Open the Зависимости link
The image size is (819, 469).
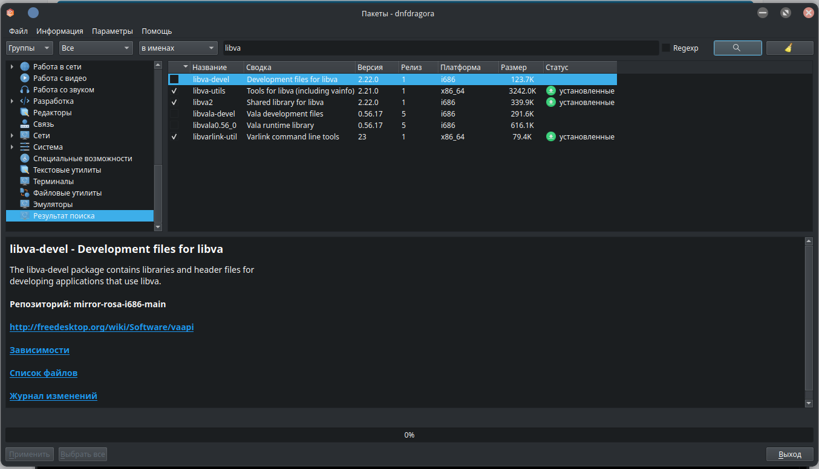click(39, 350)
